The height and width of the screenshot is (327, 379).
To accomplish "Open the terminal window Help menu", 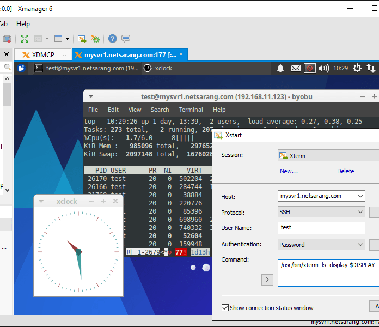I will (x=219, y=110).
